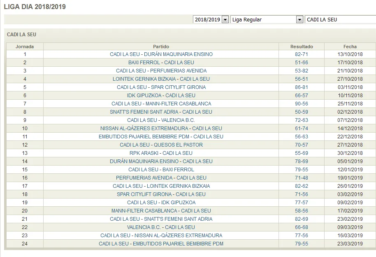Click result 71-56 for jornada 18

click(x=302, y=194)
